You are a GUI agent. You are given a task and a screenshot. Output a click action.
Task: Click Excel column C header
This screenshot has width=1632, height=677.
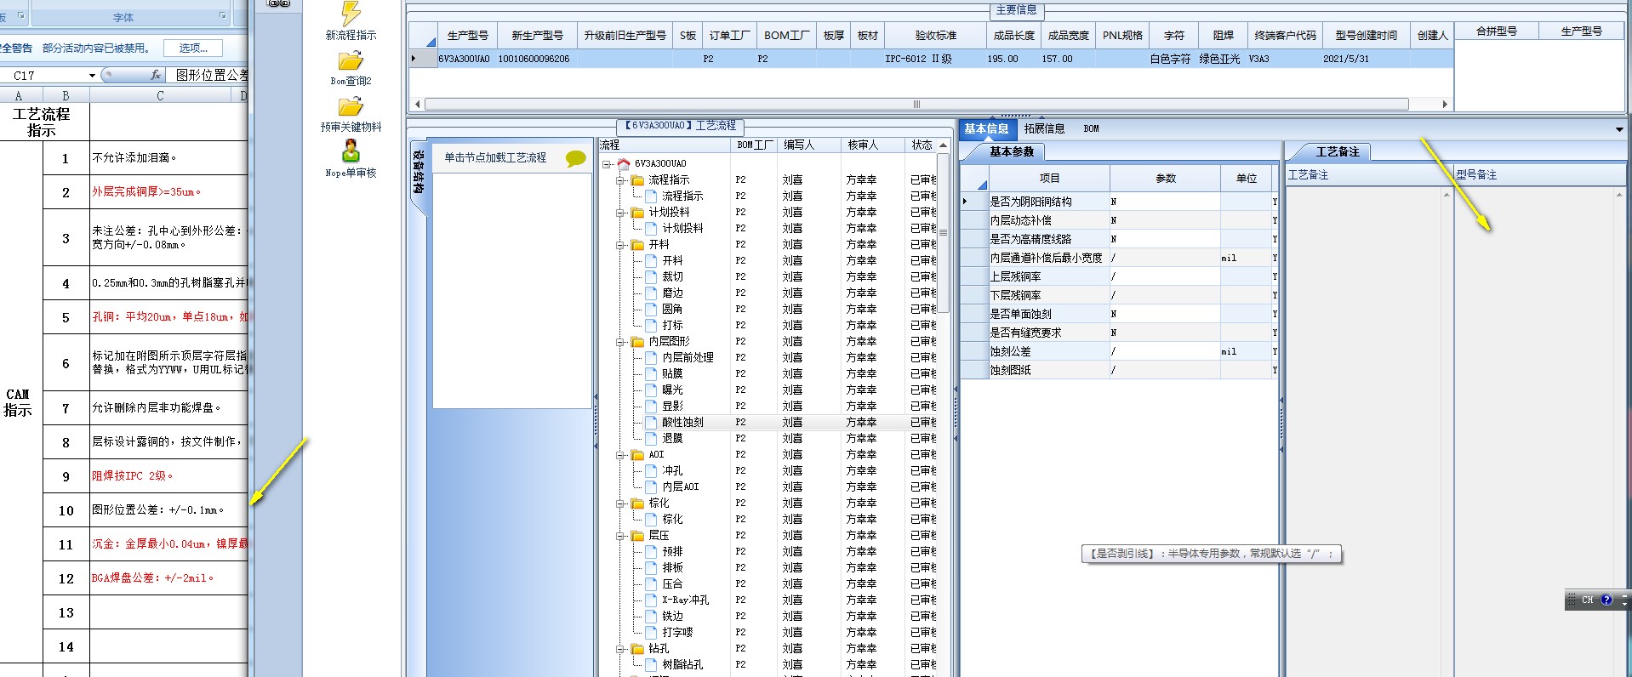click(x=160, y=96)
